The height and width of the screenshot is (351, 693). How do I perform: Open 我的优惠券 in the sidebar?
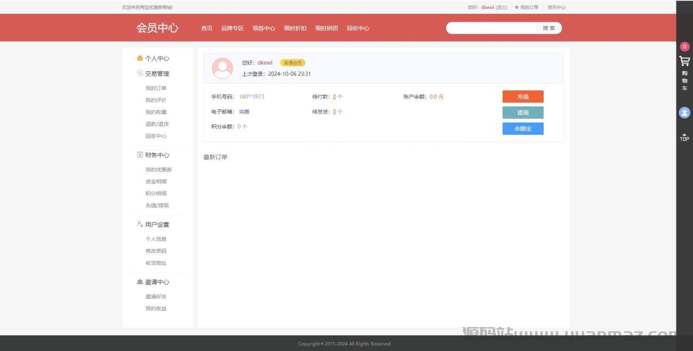tap(158, 170)
